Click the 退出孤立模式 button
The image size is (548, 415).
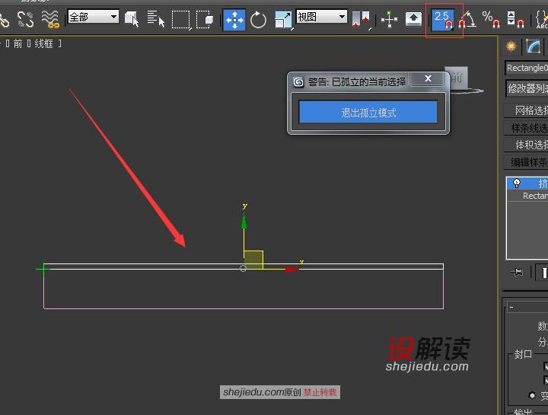[368, 113]
